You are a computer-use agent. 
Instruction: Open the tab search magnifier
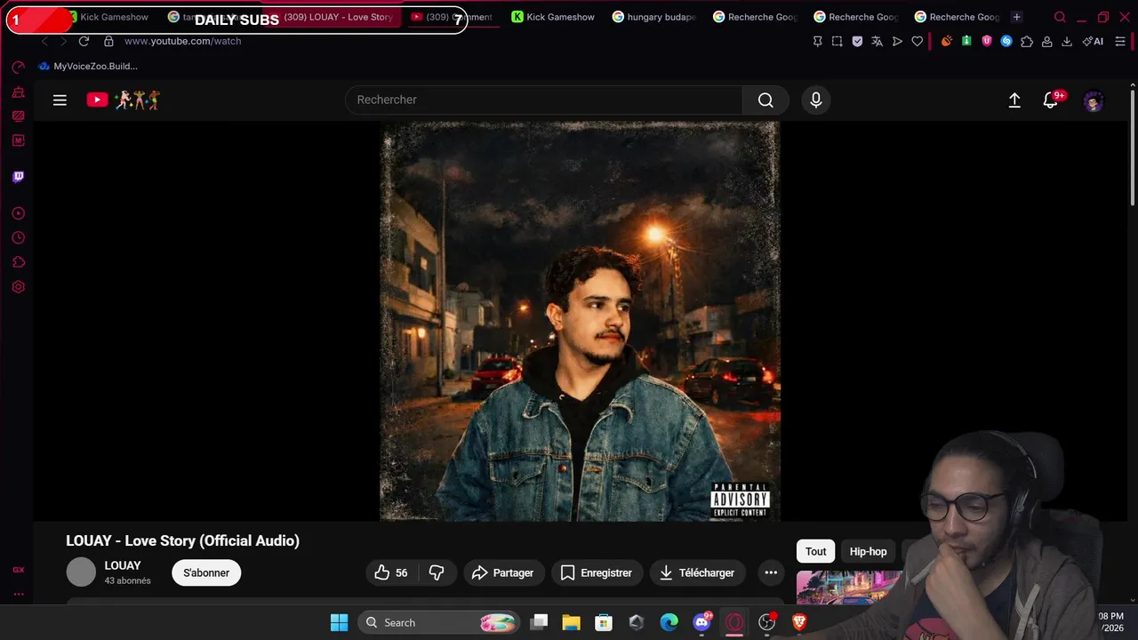pos(1060,17)
